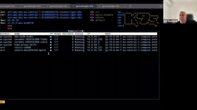Click the <e> key hint

coord(119,20)
